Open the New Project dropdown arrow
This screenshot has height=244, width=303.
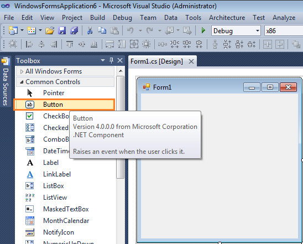click(x=22, y=30)
